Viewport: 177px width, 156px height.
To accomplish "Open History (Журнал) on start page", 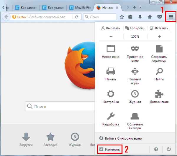I will point(75,140).
